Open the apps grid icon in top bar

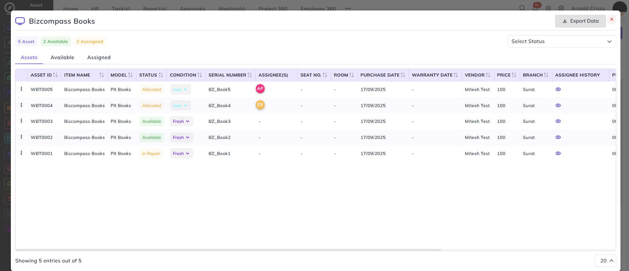point(548,8)
